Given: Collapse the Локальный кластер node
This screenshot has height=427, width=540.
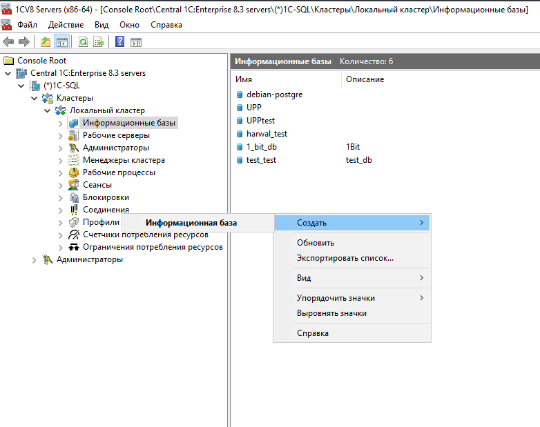Looking at the screenshot, I should click(48, 111).
